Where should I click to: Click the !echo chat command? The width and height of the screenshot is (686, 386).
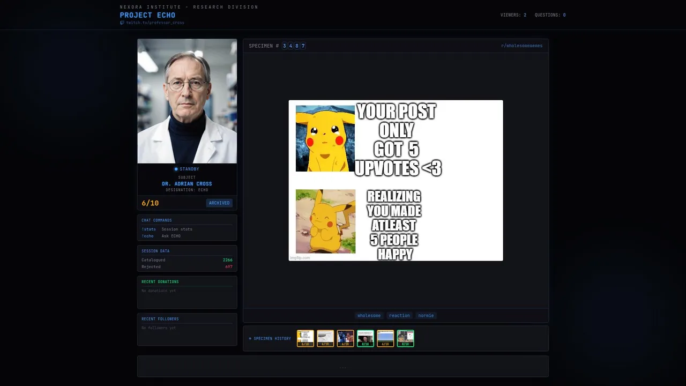pos(147,236)
